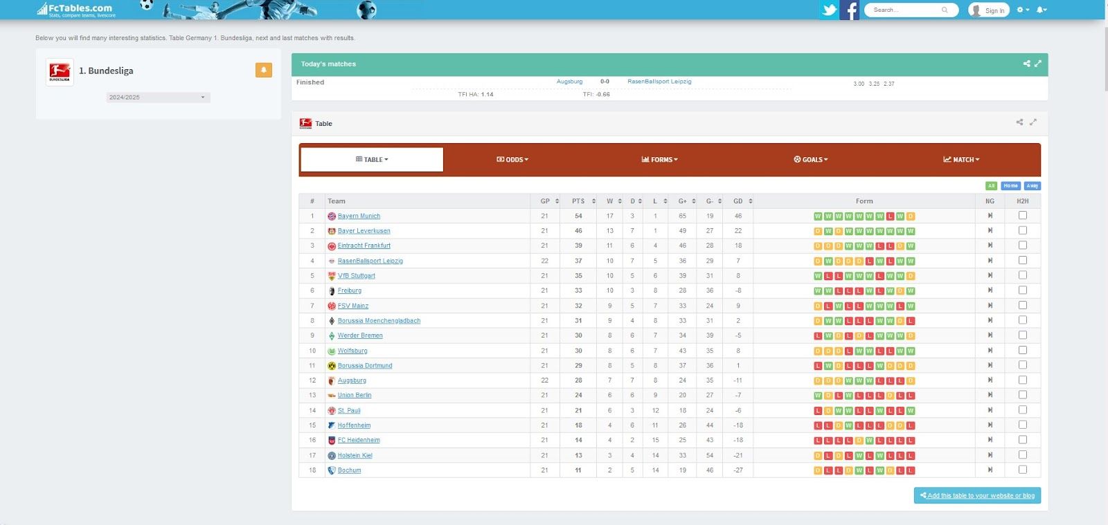Open the Twitter share icon

pyautogui.click(x=829, y=10)
